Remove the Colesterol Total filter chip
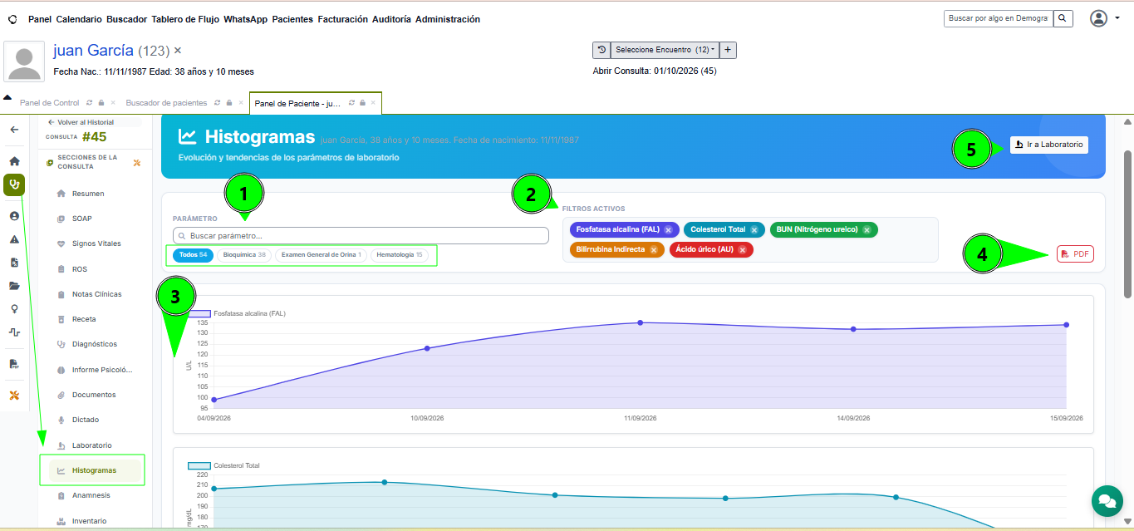The width and height of the screenshot is (1134, 531). pos(754,229)
